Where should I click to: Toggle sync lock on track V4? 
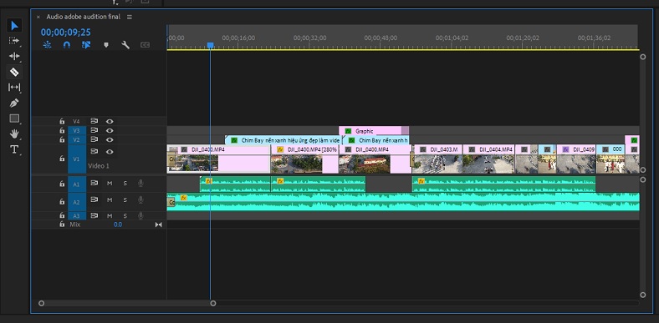(x=95, y=121)
